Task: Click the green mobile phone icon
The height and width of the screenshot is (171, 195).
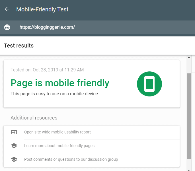Action: click(149, 84)
